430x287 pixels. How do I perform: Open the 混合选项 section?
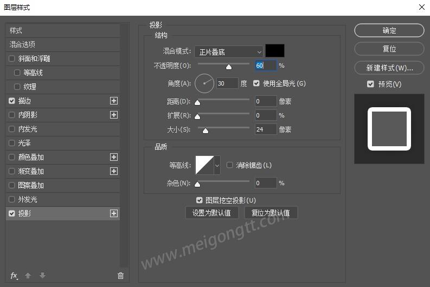click(x=63, y=44)
